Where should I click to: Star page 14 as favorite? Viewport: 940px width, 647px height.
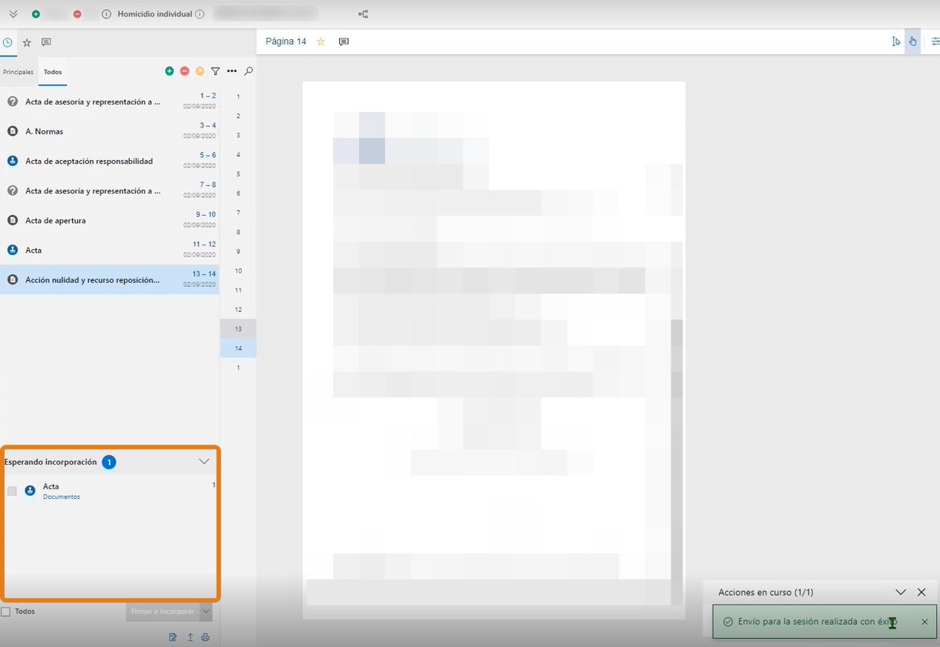tap(321, 42)
